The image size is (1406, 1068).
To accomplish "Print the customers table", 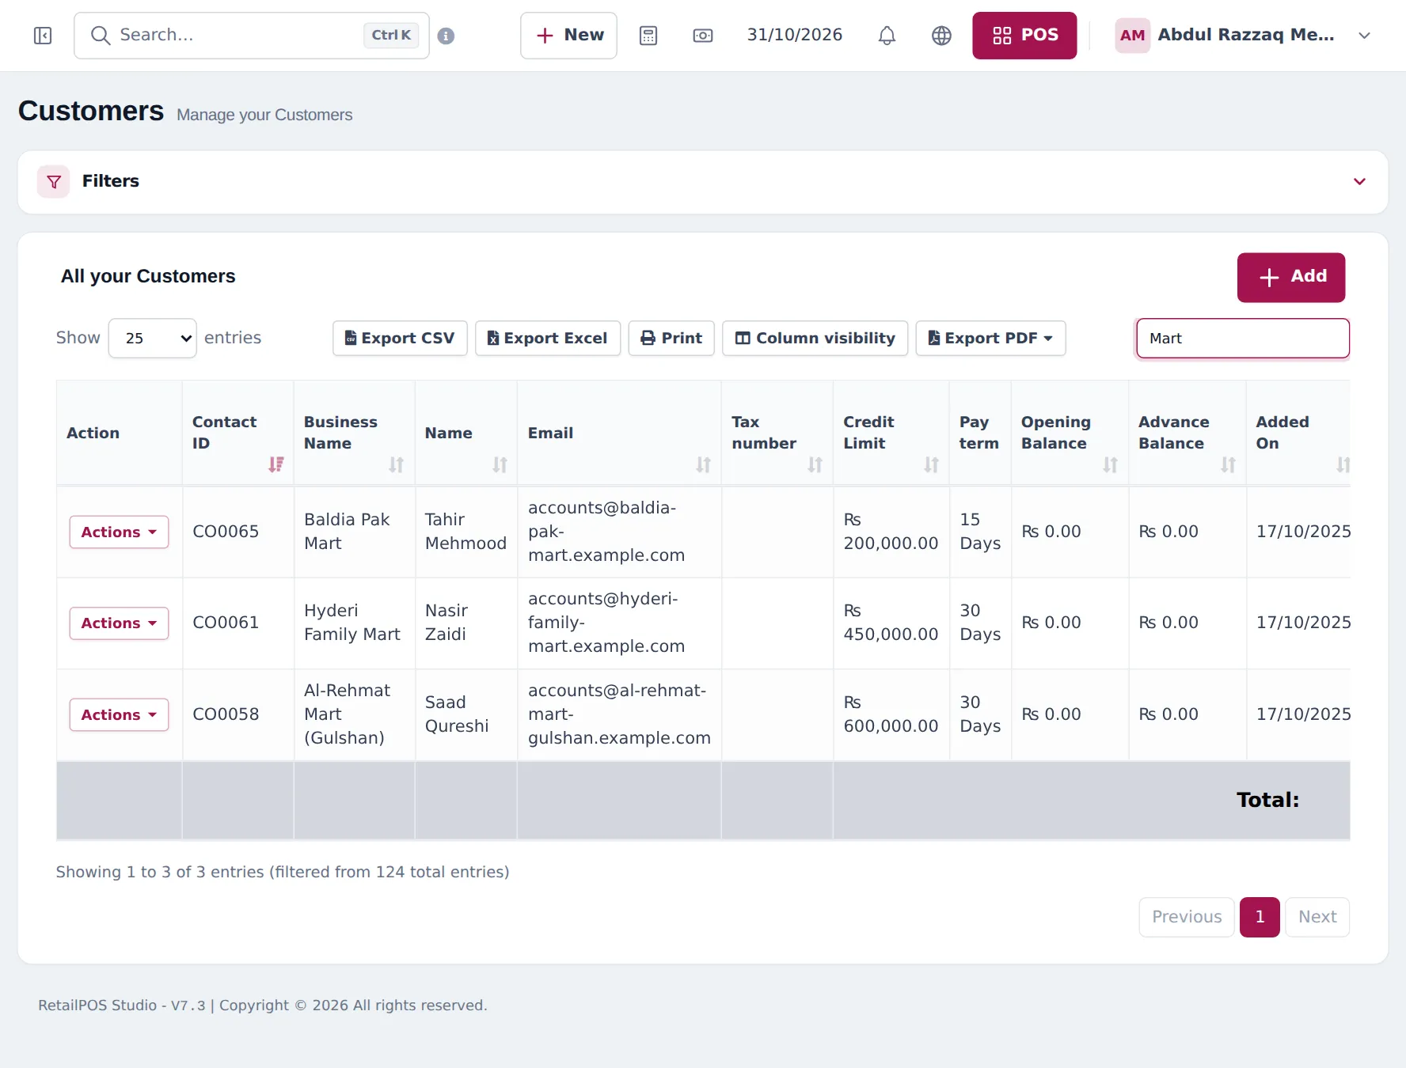I will click(671, 339).
